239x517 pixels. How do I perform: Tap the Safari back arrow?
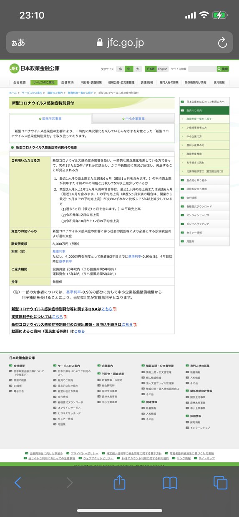(x=18, y=483)
